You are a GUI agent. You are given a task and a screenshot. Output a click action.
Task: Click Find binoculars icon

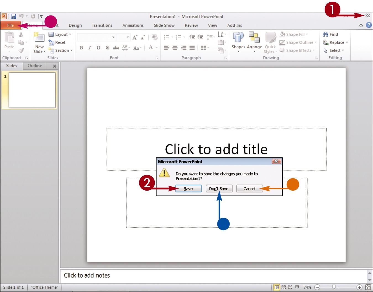coord(325,34)
